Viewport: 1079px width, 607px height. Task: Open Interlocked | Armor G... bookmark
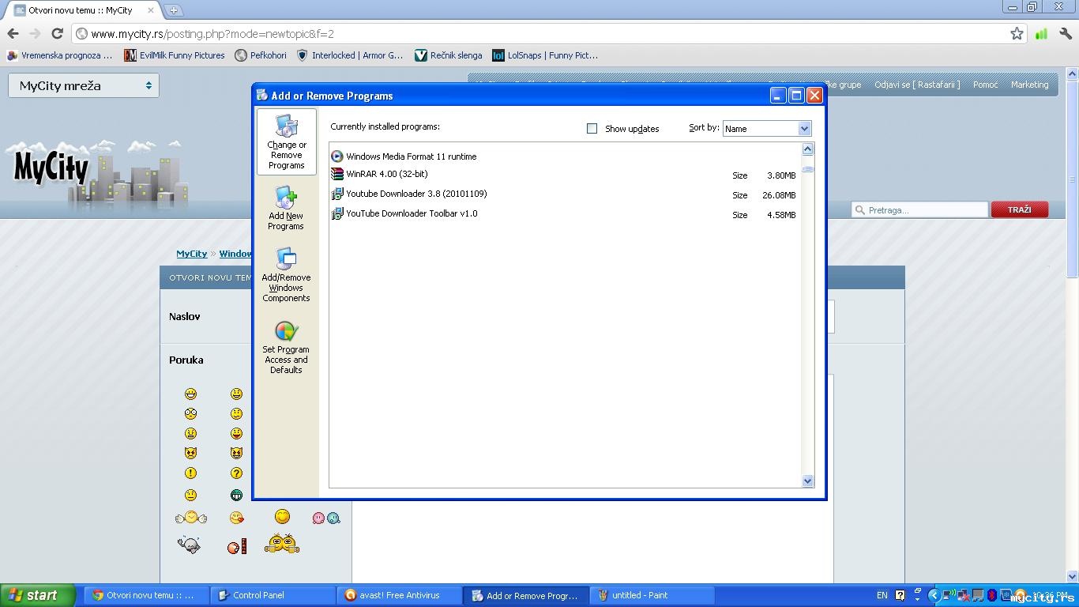(349, 55)
